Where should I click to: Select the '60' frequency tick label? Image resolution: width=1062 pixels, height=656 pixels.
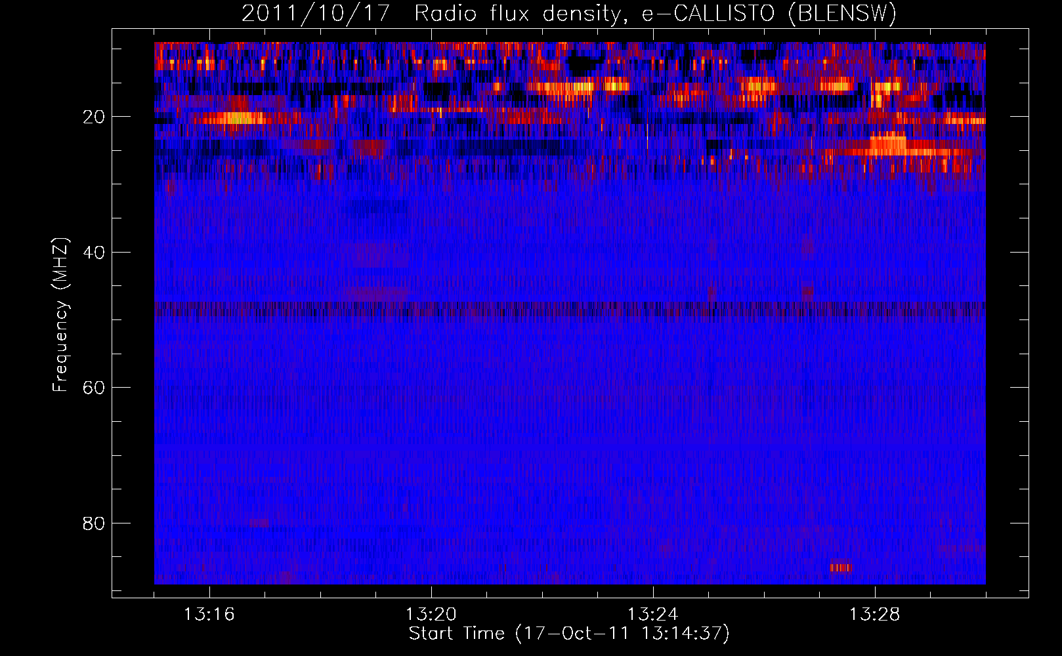point(95,388)
